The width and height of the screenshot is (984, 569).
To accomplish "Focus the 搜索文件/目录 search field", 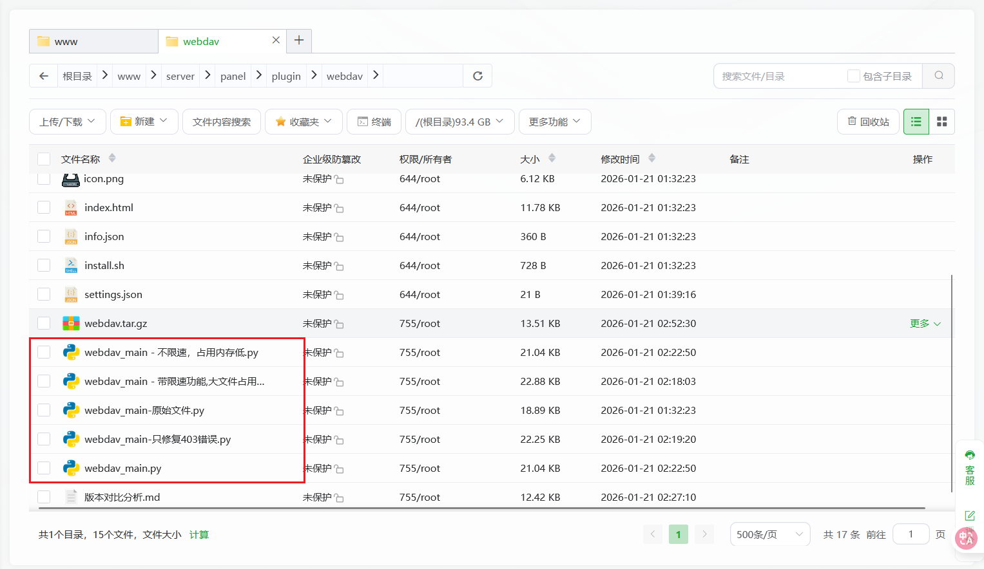I will [x=780, y=76].
